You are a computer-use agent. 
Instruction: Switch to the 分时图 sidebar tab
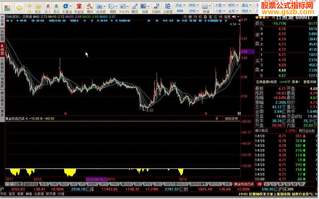coord(2,35)
